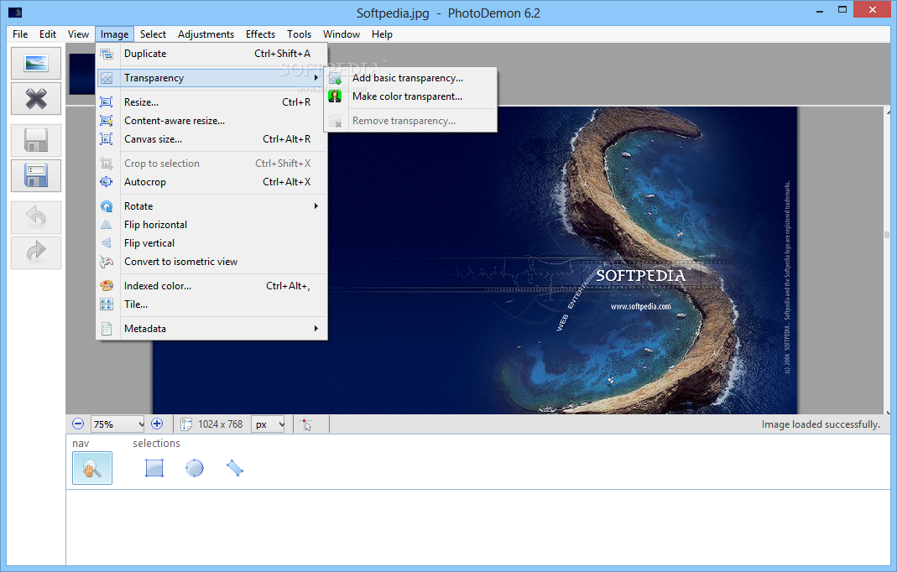Click the Make color transparent icon
This screenshot has height=572, width=897.
pos(336,96)
